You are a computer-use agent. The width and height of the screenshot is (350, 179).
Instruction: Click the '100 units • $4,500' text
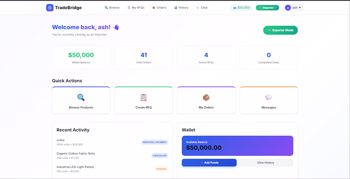point(68,171)
